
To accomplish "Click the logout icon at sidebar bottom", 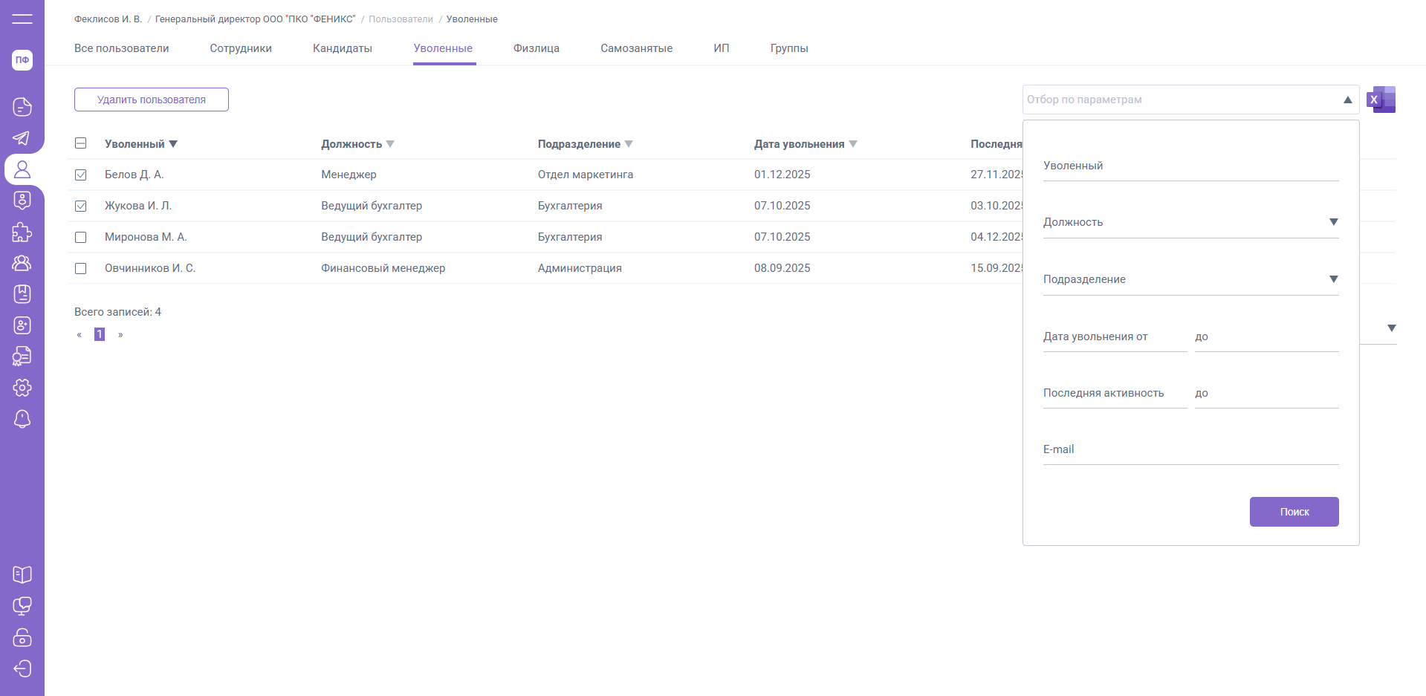I will pyautogui.click(x=22, y=669).
